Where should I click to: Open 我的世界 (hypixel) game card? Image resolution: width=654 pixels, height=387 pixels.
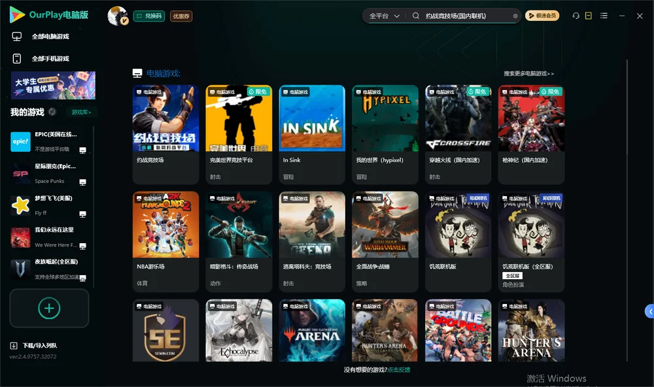click(x=385, y=134)
